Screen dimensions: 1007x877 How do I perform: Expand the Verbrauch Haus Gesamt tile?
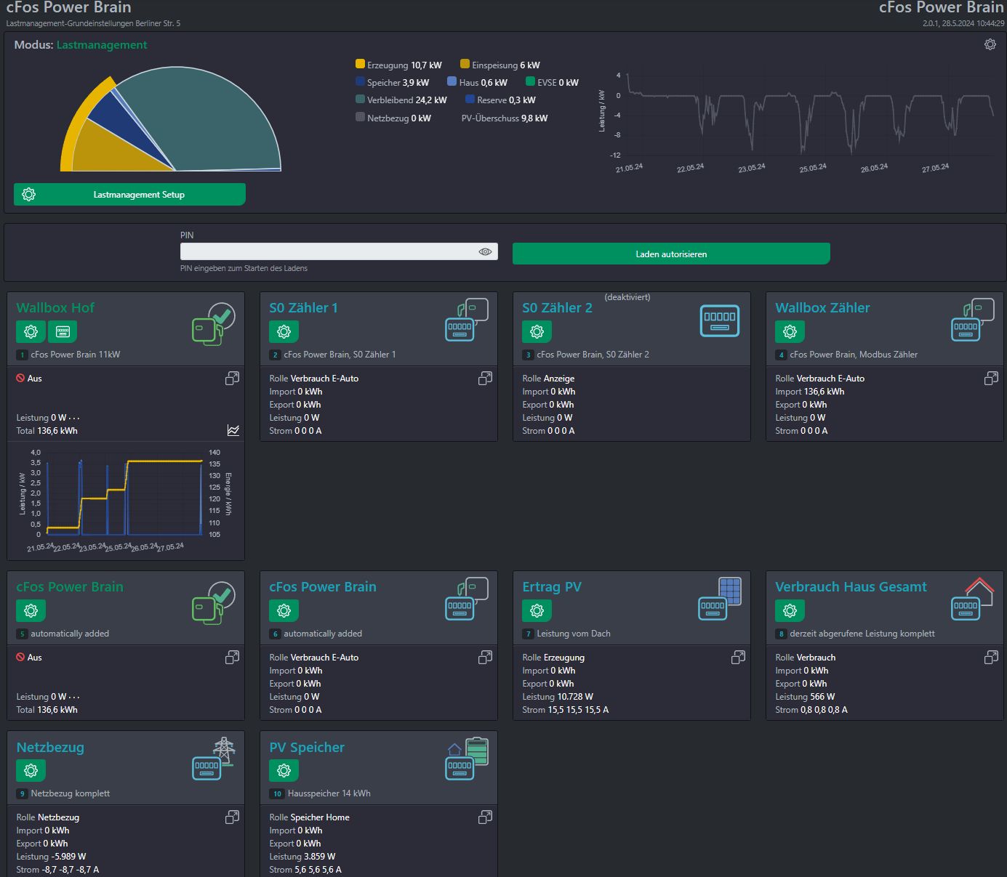click(x=991, y=658)
